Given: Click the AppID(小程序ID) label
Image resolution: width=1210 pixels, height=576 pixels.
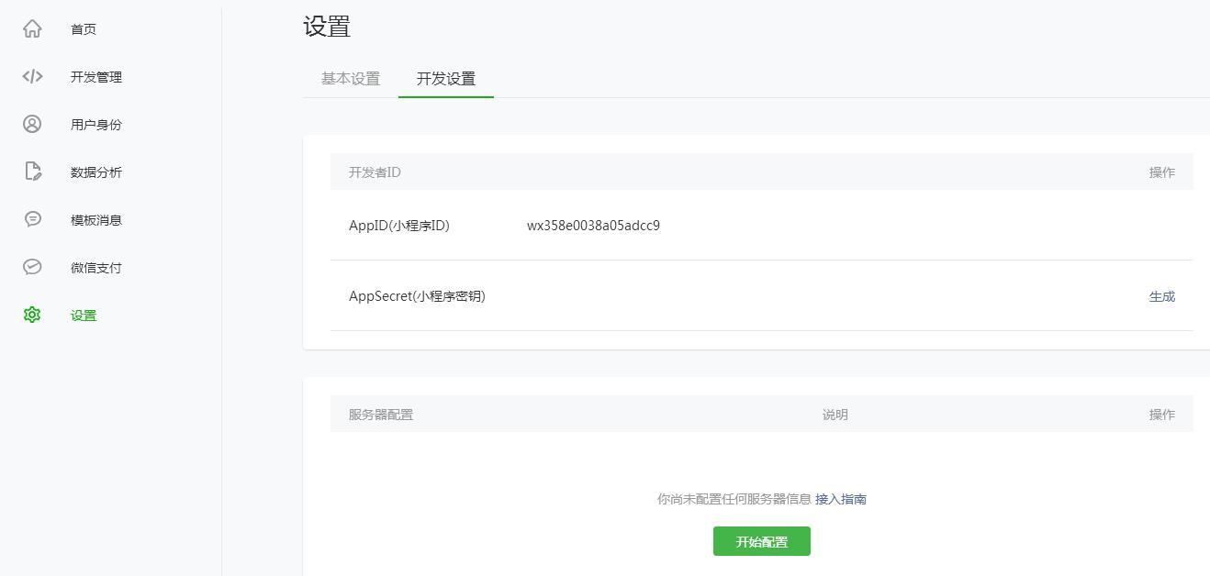Looking at the screenshot, I should click(x=399, y=226).
